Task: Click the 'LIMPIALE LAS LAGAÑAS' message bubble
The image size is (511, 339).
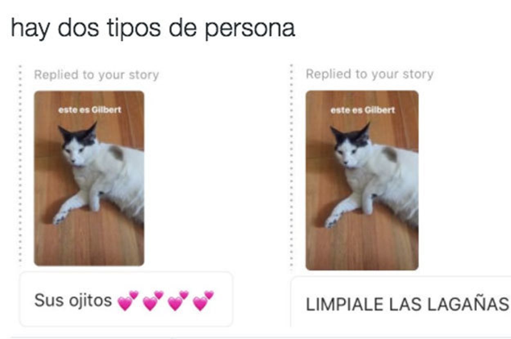Action: (x=401, y=302)
